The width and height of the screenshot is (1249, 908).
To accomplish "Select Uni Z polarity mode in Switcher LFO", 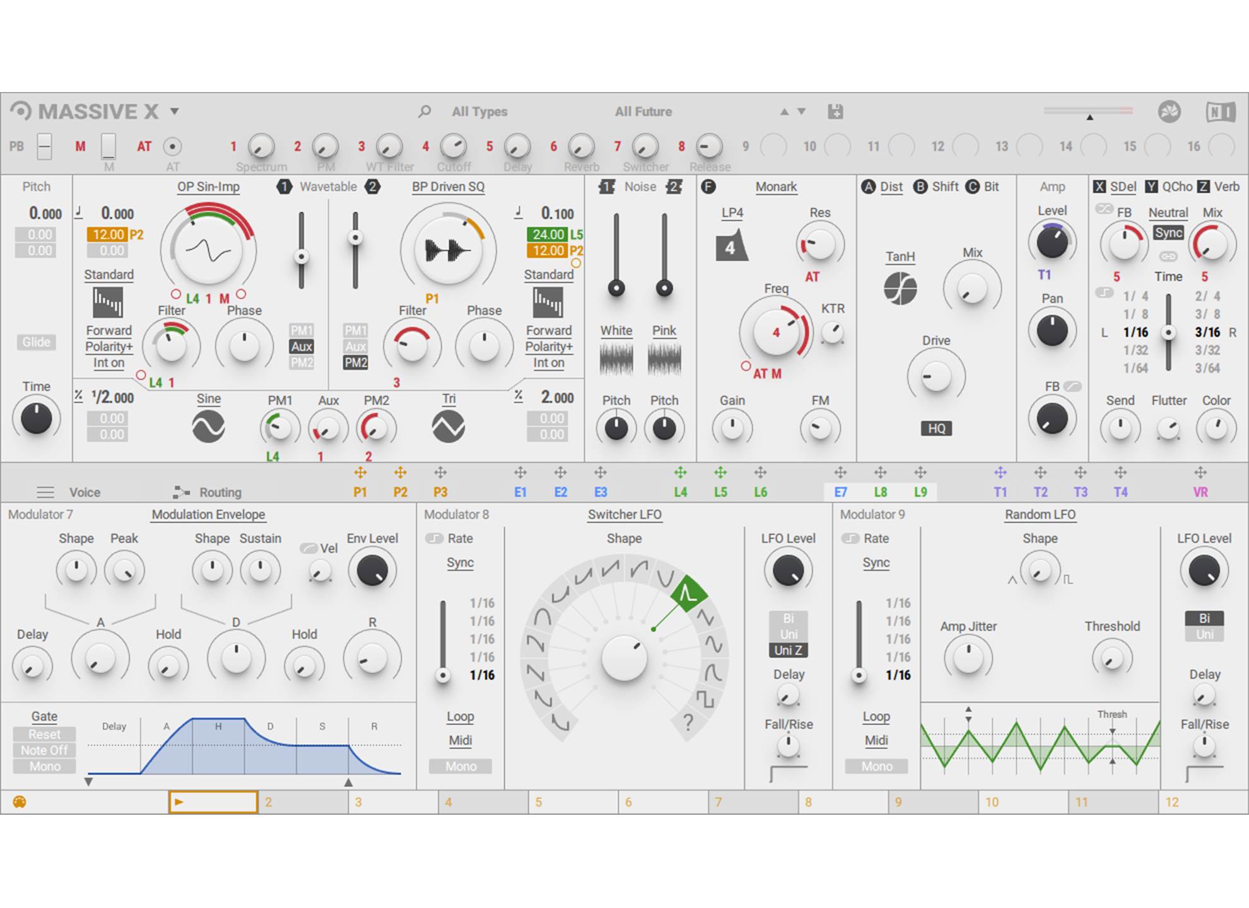I will tap(788, 650).
